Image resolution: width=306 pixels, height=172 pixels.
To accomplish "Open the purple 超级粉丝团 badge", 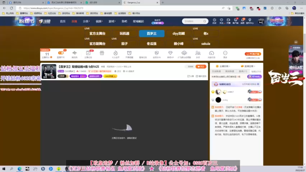I will click(x=95, y=76).
